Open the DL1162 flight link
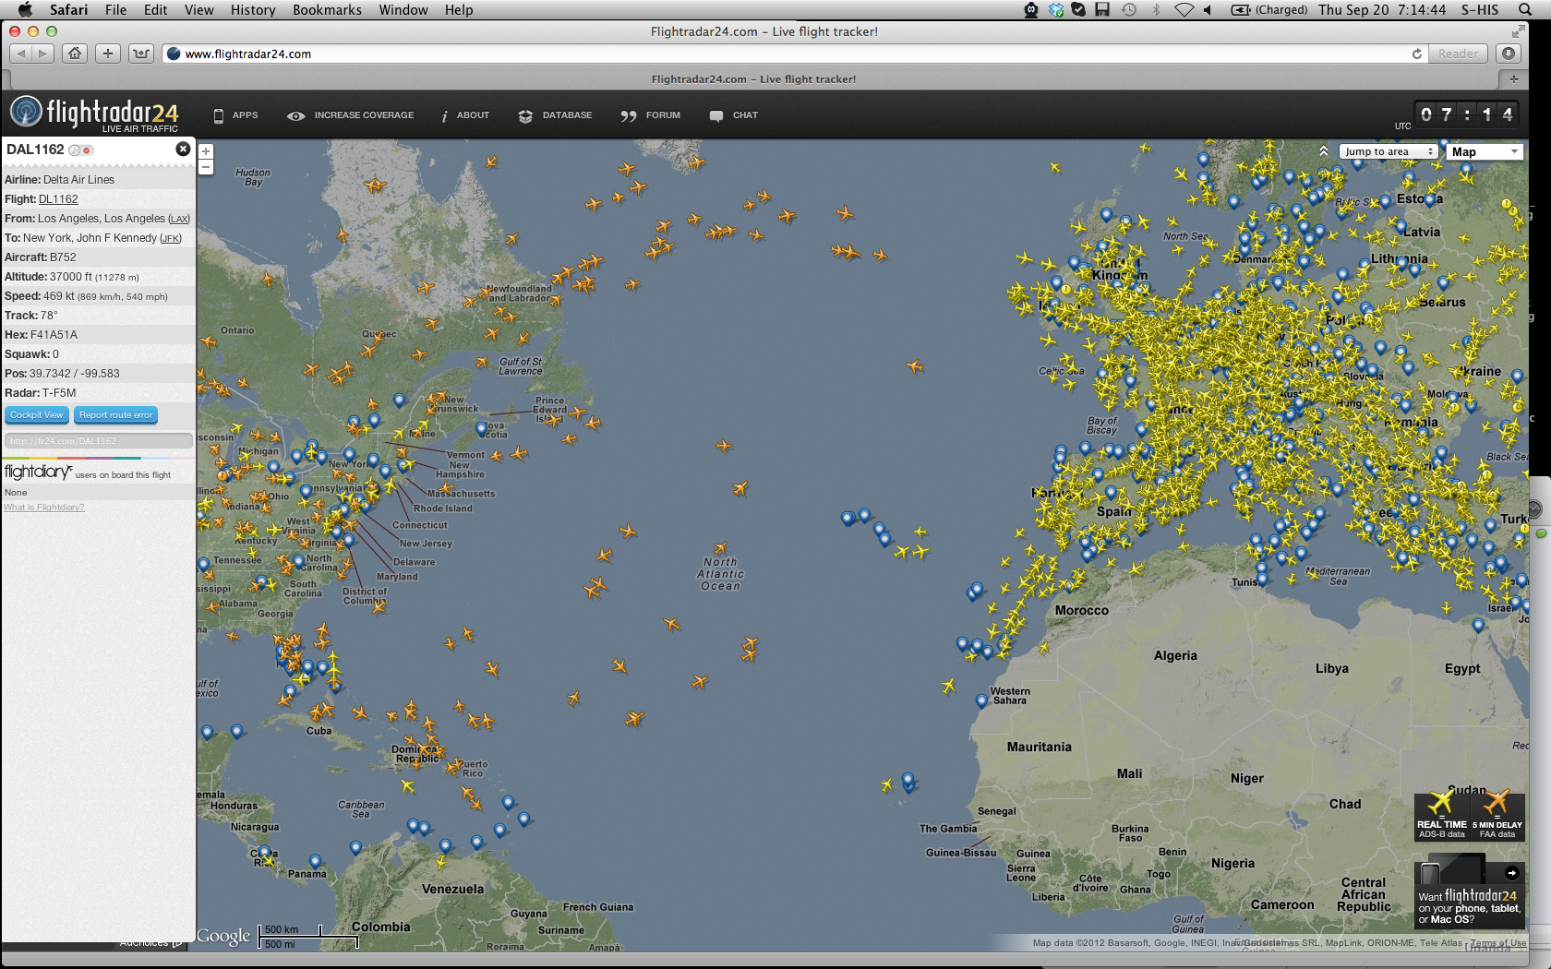 (x=58, y=199)
